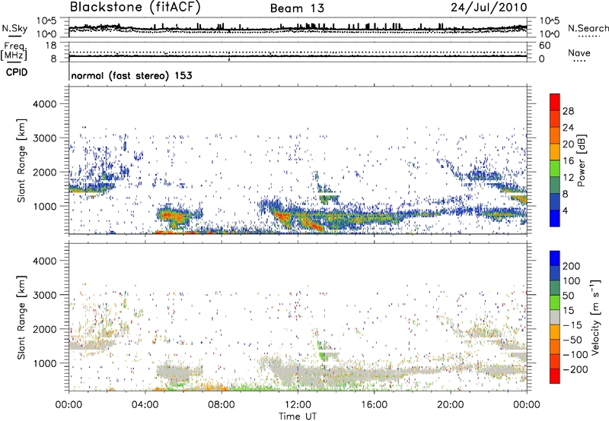
Task: Click the "Nave" legend label
Action: [579, 52]
